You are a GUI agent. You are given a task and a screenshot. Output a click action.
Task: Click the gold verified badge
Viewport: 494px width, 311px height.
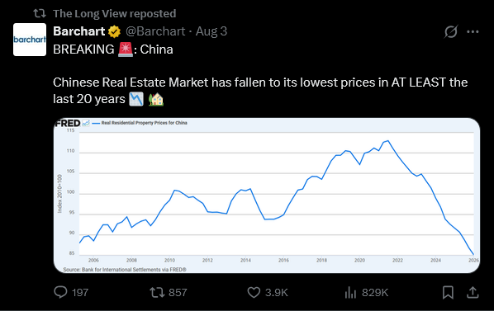click(x=114, y=31)
